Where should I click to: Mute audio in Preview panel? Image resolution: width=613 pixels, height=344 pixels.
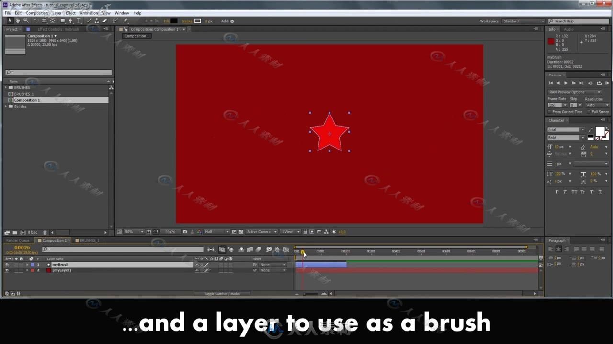[590, 83]
